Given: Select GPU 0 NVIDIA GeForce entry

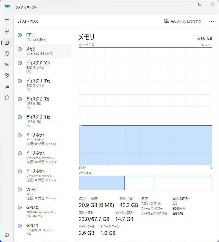Looking at the screenshot, I should pos(42,212).
